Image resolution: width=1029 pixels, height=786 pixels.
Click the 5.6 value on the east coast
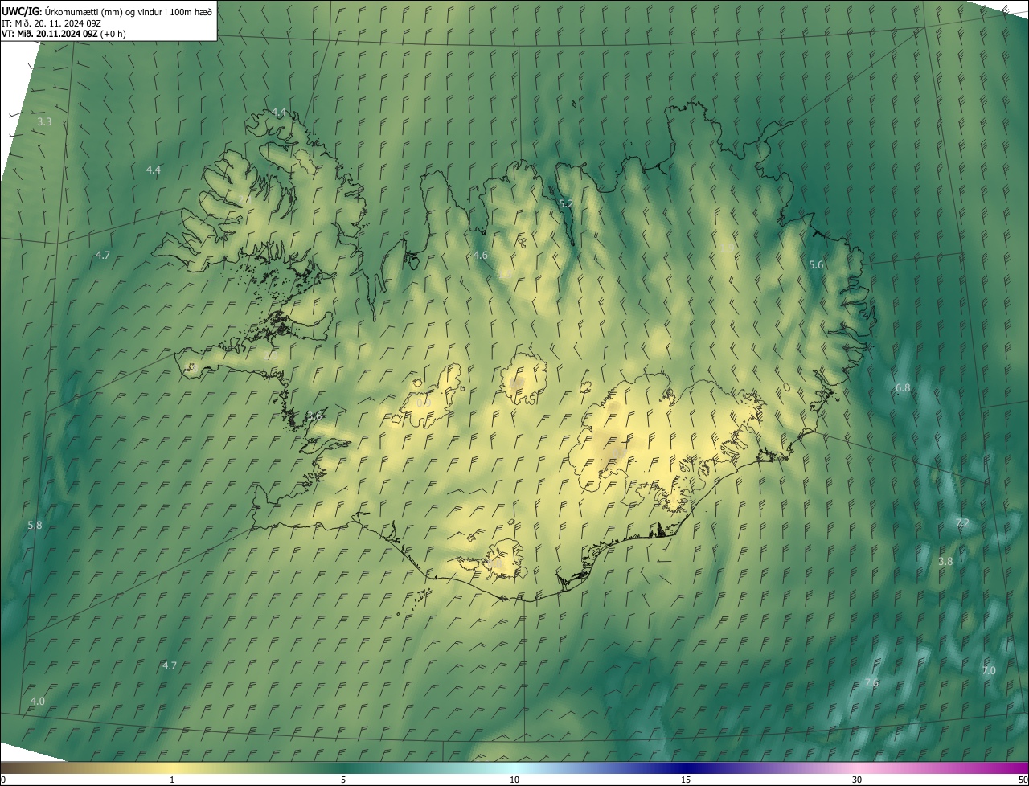[x=816, y=265]
